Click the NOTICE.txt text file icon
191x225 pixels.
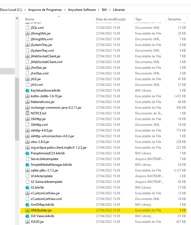click(x=27, y=113)
